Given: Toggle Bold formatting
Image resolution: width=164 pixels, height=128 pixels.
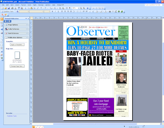Looking at the screenshot, I should pyautogui.click(x=52, y=12).
